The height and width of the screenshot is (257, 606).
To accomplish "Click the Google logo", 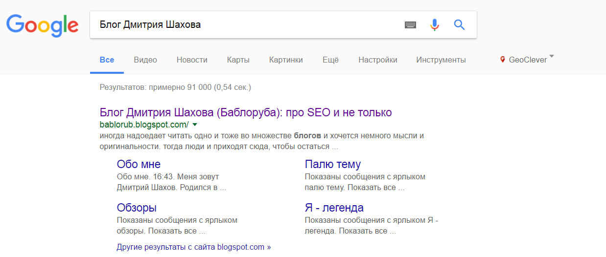I will click(x=42, y=24).
